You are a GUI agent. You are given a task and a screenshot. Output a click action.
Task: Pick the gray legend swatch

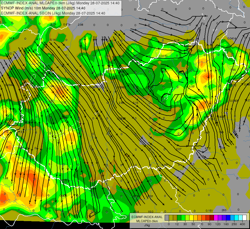[x=167, y=218]
